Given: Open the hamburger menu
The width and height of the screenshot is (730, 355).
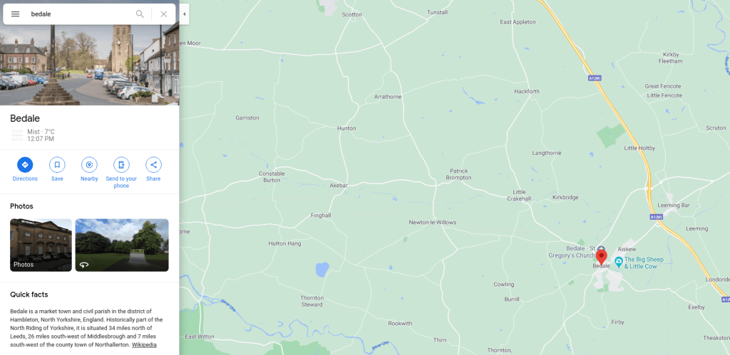Looking at the screenshot, I should pos(16,14).
